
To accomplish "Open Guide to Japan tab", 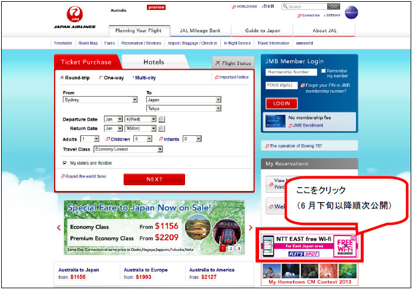I will [263, 30].
